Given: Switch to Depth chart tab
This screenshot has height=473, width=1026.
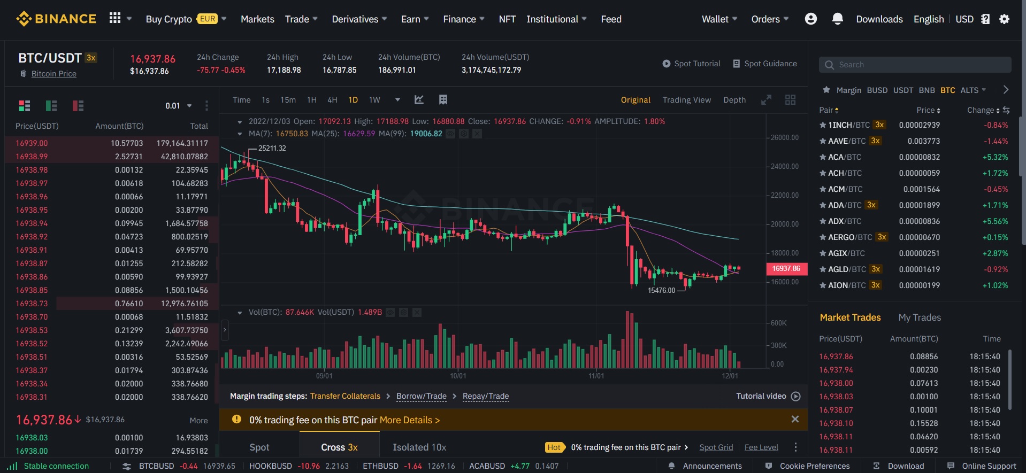Looking at the screenshot, I should tap(734, 100).
